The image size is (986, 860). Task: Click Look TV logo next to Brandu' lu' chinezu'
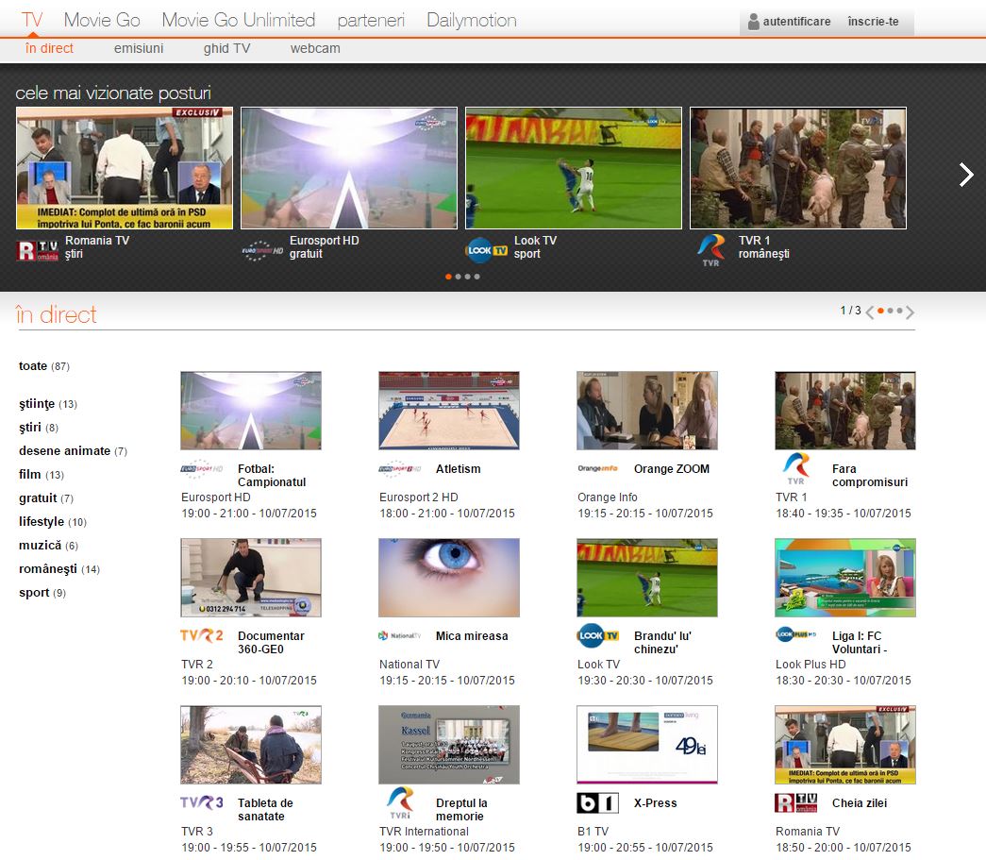(x=598, y=635)
